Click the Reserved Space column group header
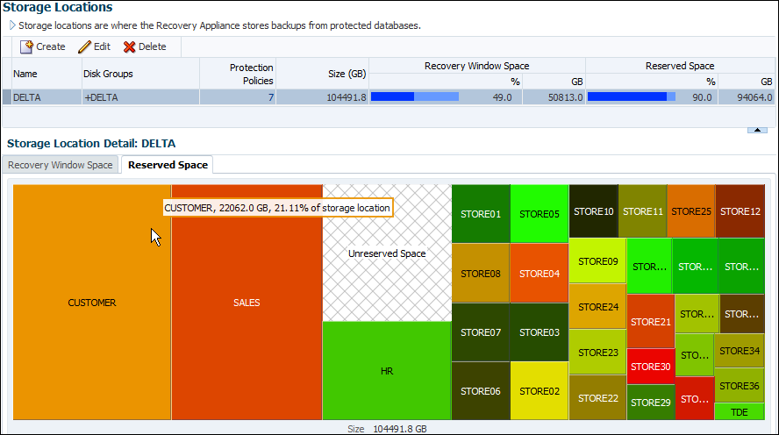The image size is (779, 435). tap(680, 66)
